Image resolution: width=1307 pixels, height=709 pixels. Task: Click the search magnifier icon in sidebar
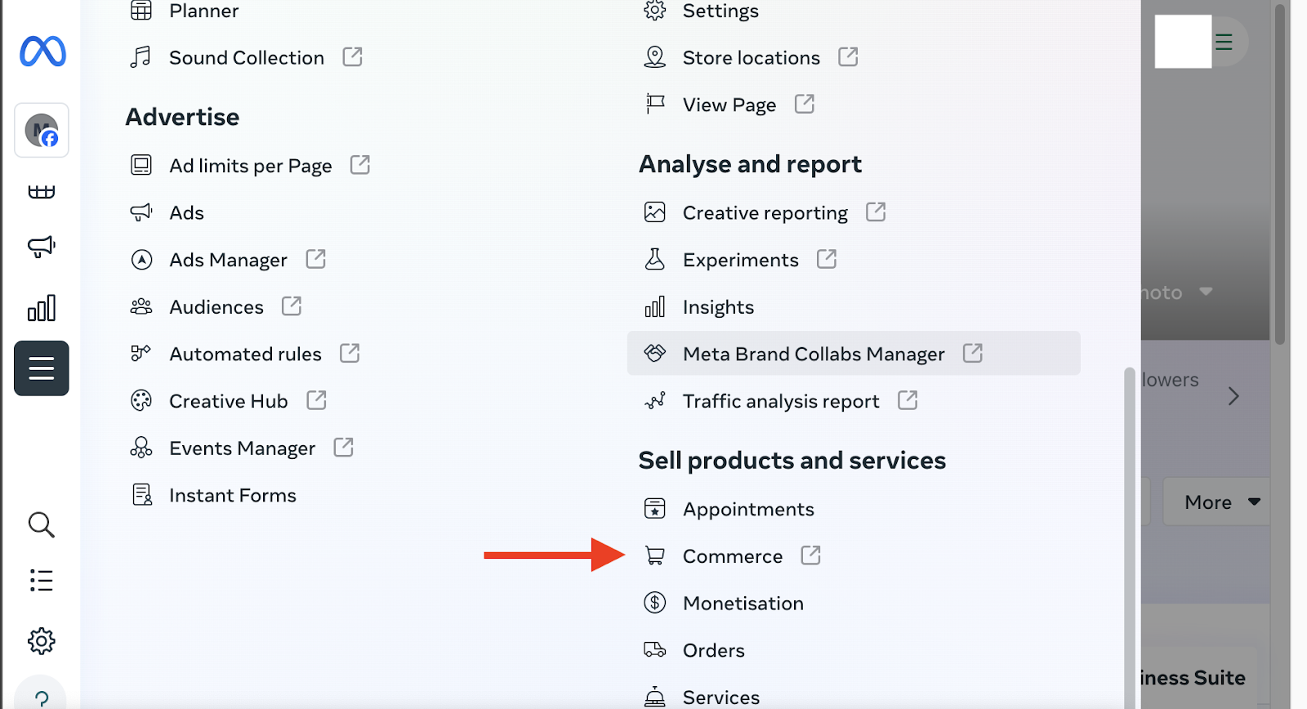[42, 524]
